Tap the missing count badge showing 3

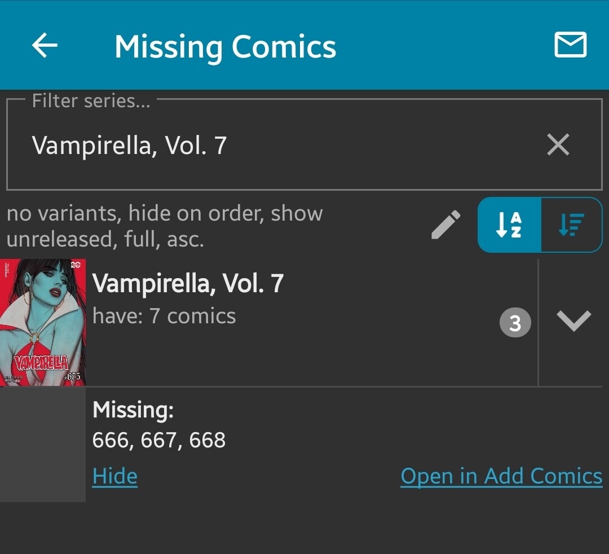click(x=515, y=323)
